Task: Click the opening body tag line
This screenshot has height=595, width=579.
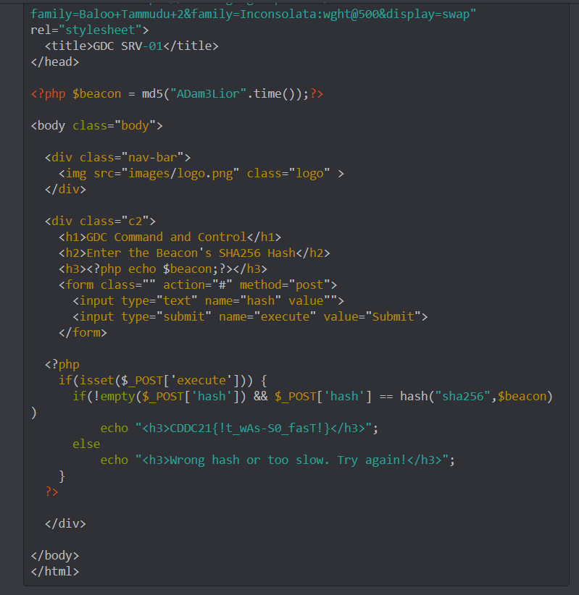Action: 97,125
